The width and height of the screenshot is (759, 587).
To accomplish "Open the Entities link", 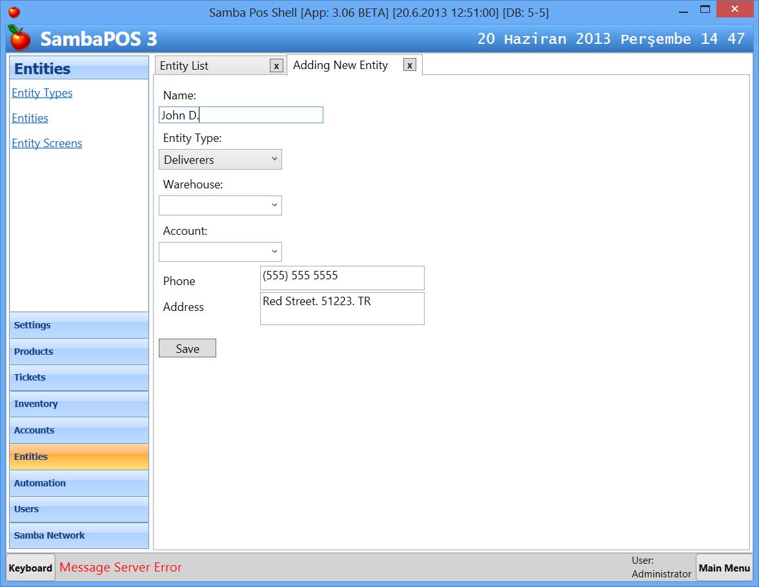I will tap(30, 118).
